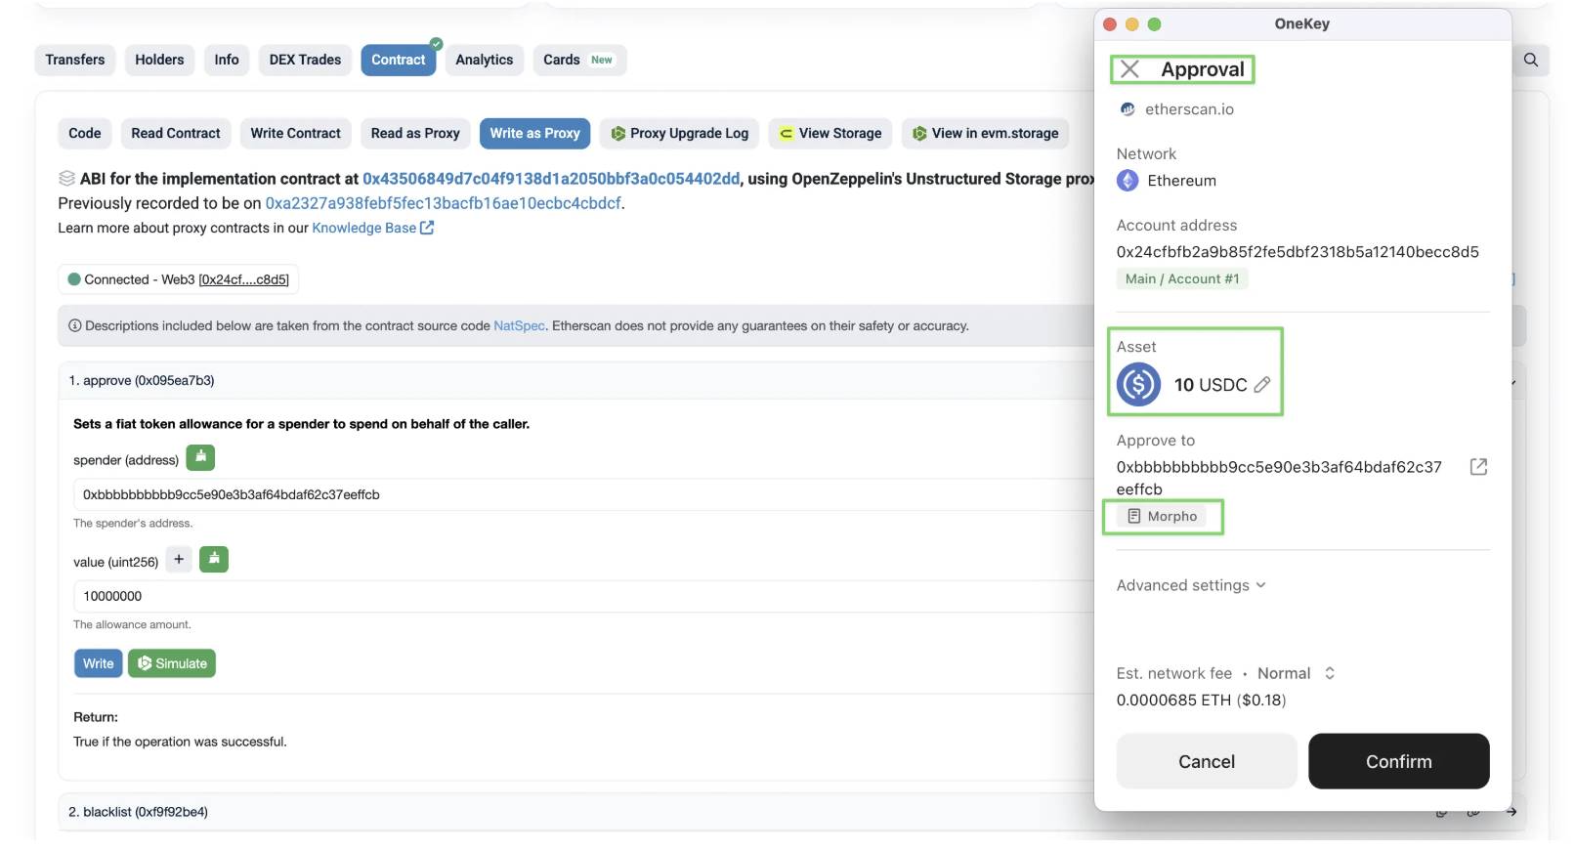This screenshot has width=1575, height=850.
Task: Click the Morpho contract tag
Action: click(x=1162, y=516)
